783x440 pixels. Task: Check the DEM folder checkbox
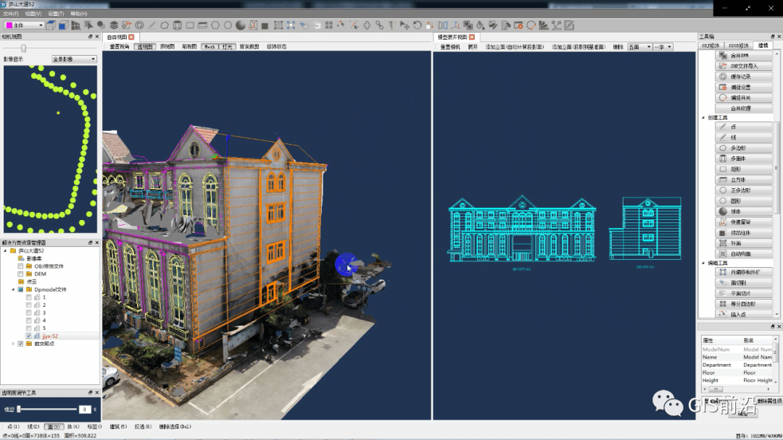click(20, 274)
